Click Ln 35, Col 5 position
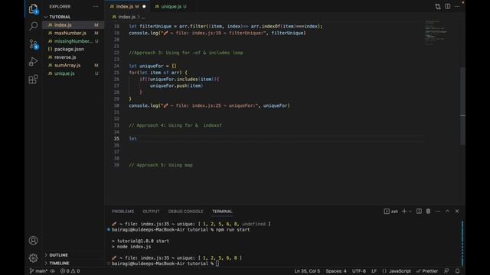This screenshot has width=490, height=275. click(307, 271)
